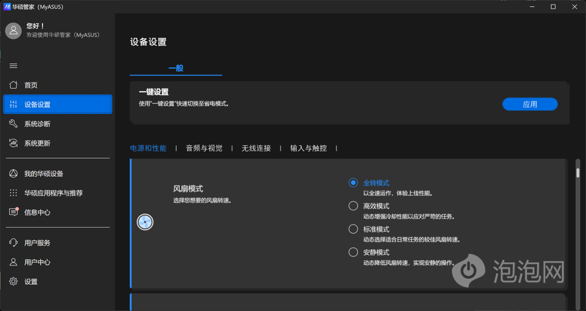Screen dimensions: 586x311
Task: Minimize the MyASUS window
Action: click(532, 7)
